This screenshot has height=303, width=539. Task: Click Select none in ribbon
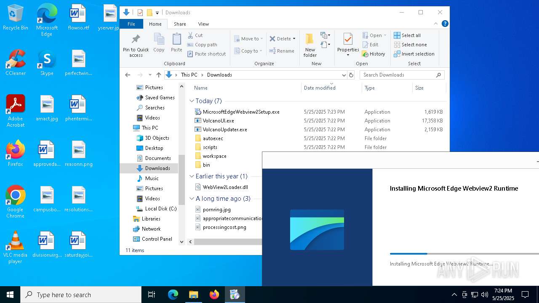pos(410,45)
